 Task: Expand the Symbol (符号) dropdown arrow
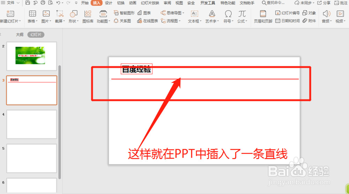(232, 21)
